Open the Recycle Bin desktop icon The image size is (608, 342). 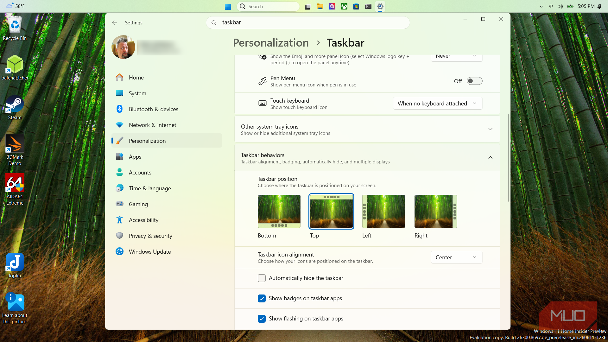(x=15, y=28)
